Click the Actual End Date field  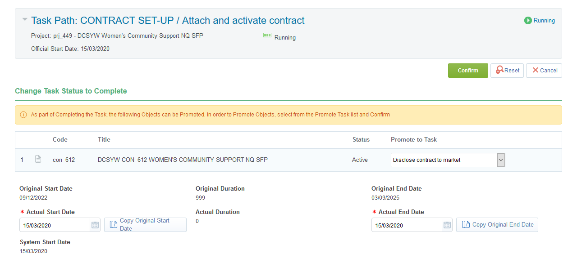click(406, 225)
